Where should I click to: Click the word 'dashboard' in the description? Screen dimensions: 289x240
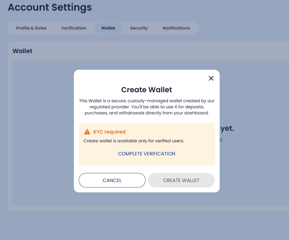(197, 113)
